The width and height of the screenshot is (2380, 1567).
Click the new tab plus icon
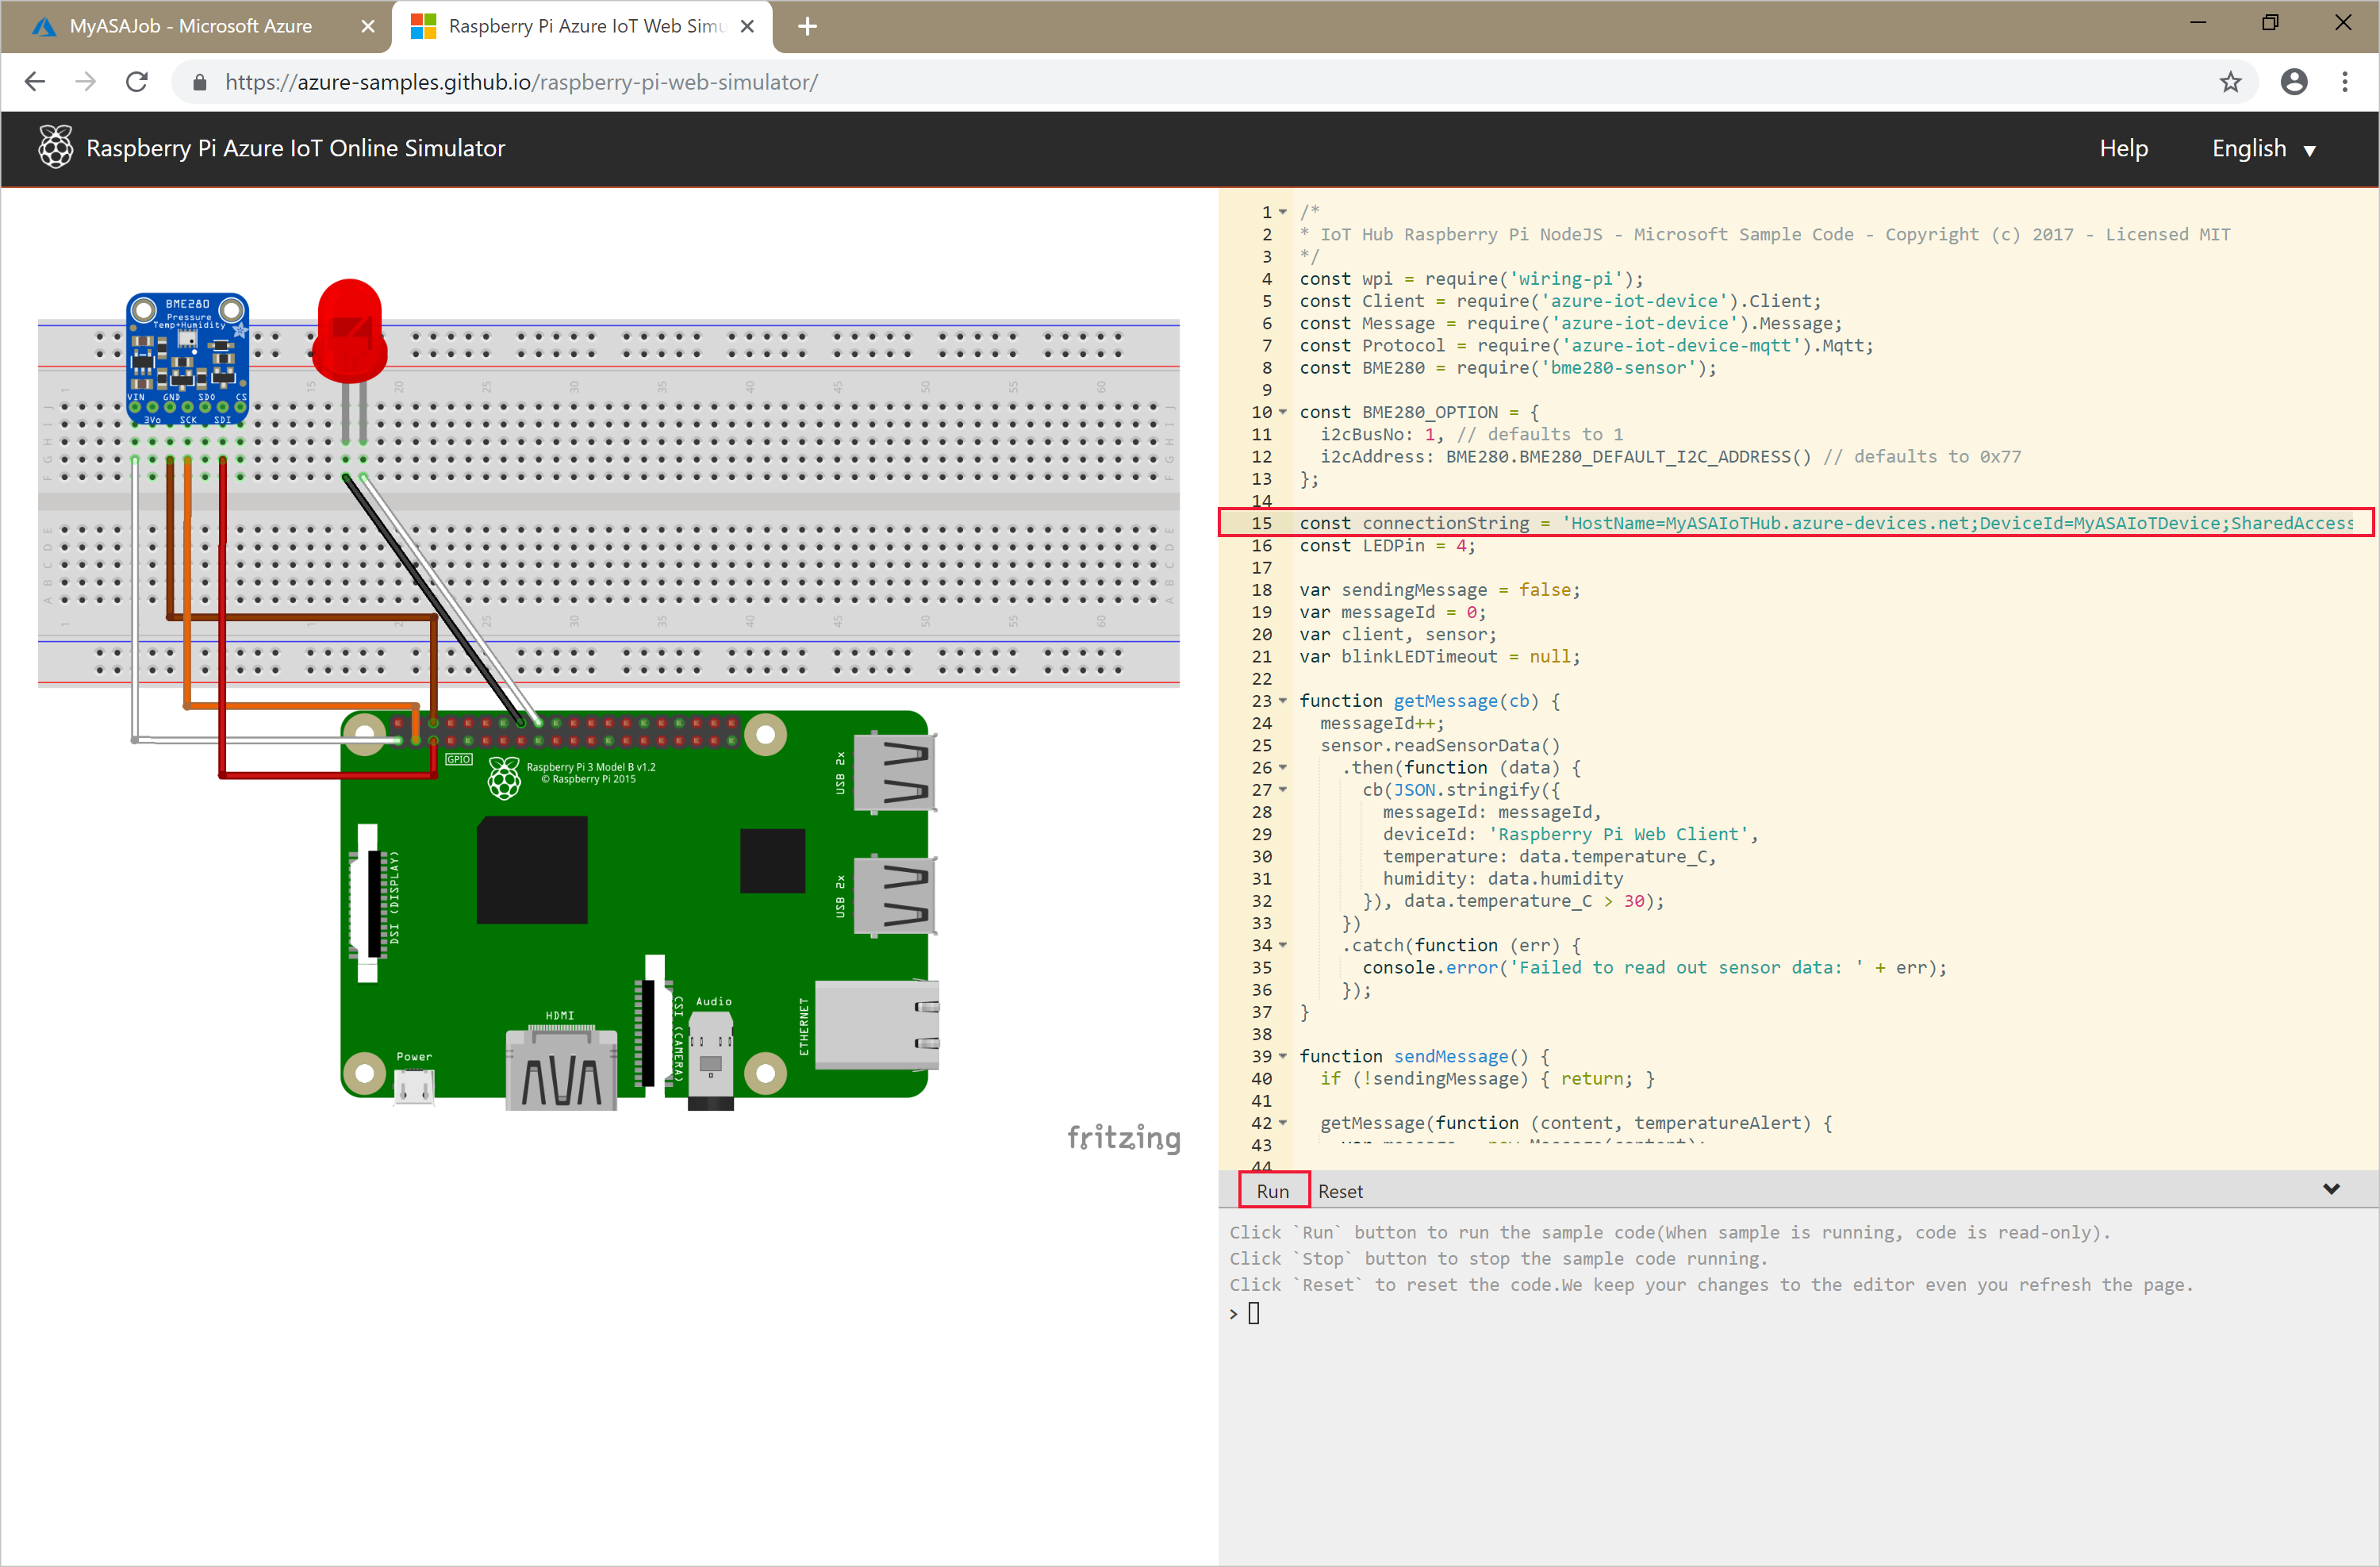click(808, 26)
